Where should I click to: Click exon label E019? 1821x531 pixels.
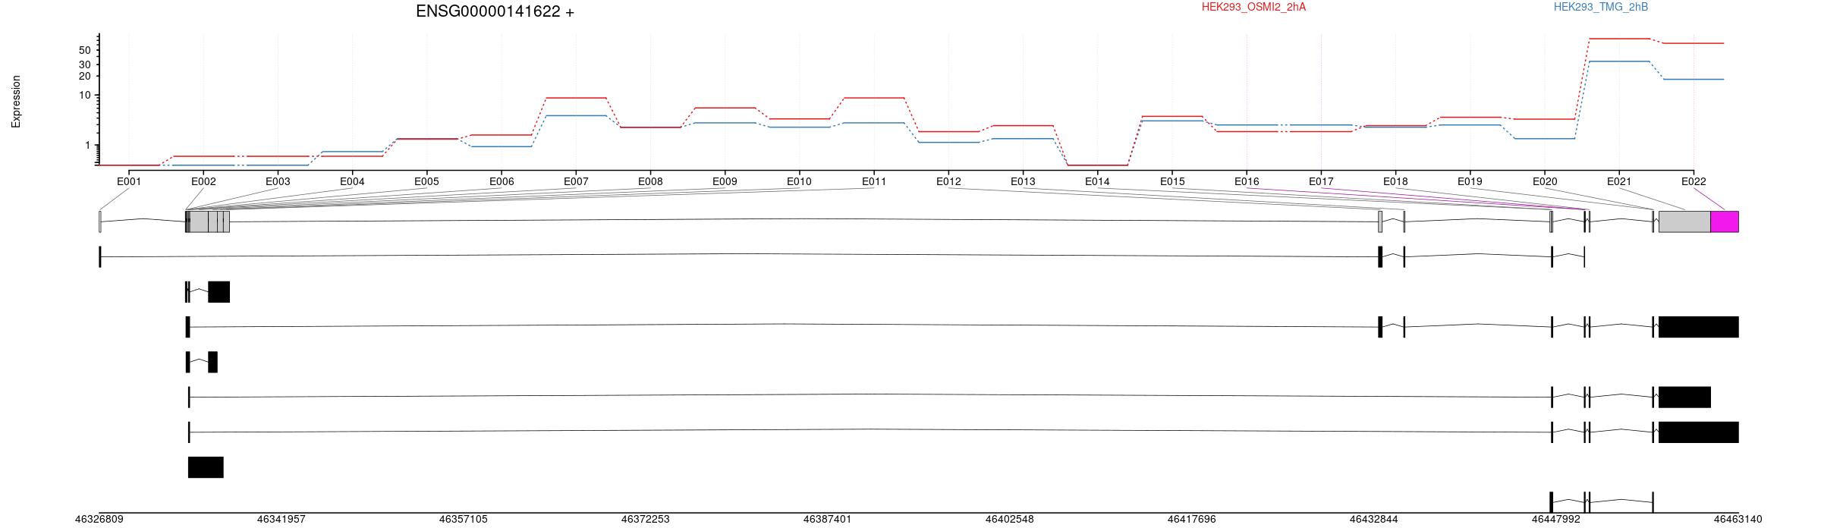[1470, 181]
